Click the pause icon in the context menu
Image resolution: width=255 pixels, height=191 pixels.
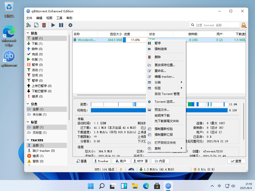pyautogui.click(x=149, y=43)
